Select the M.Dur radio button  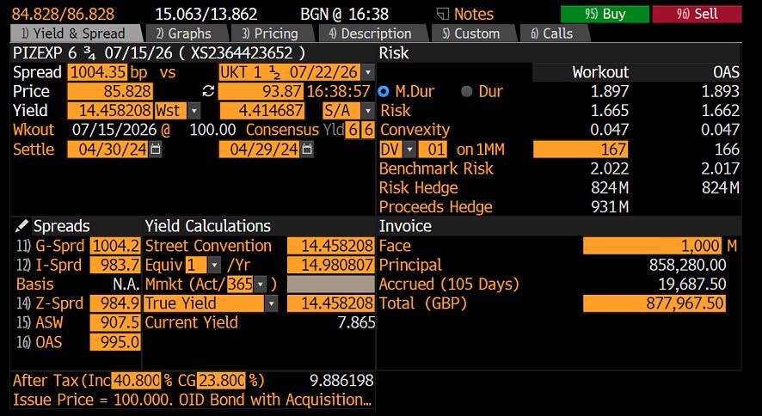pos(384,91)
